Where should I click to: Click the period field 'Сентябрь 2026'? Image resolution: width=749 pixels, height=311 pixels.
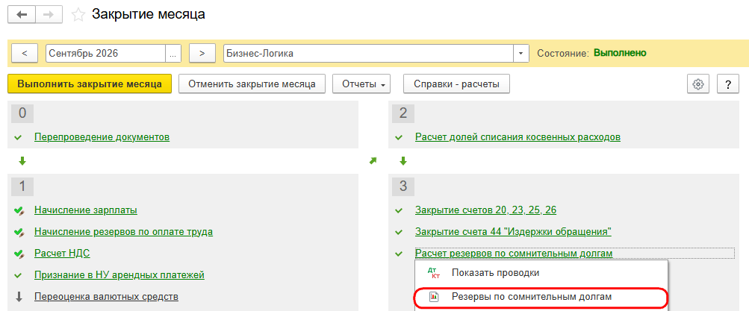106,54
